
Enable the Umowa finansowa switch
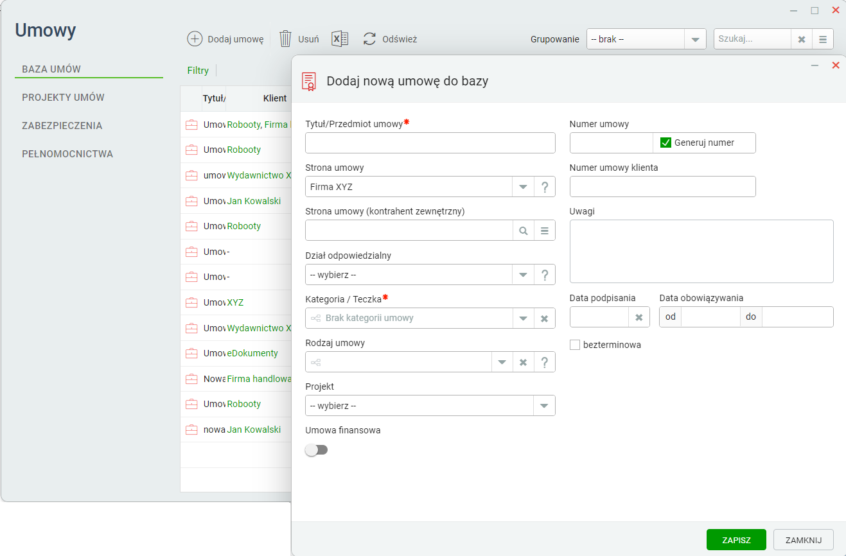pyautogui.click(x=316, y=450)
